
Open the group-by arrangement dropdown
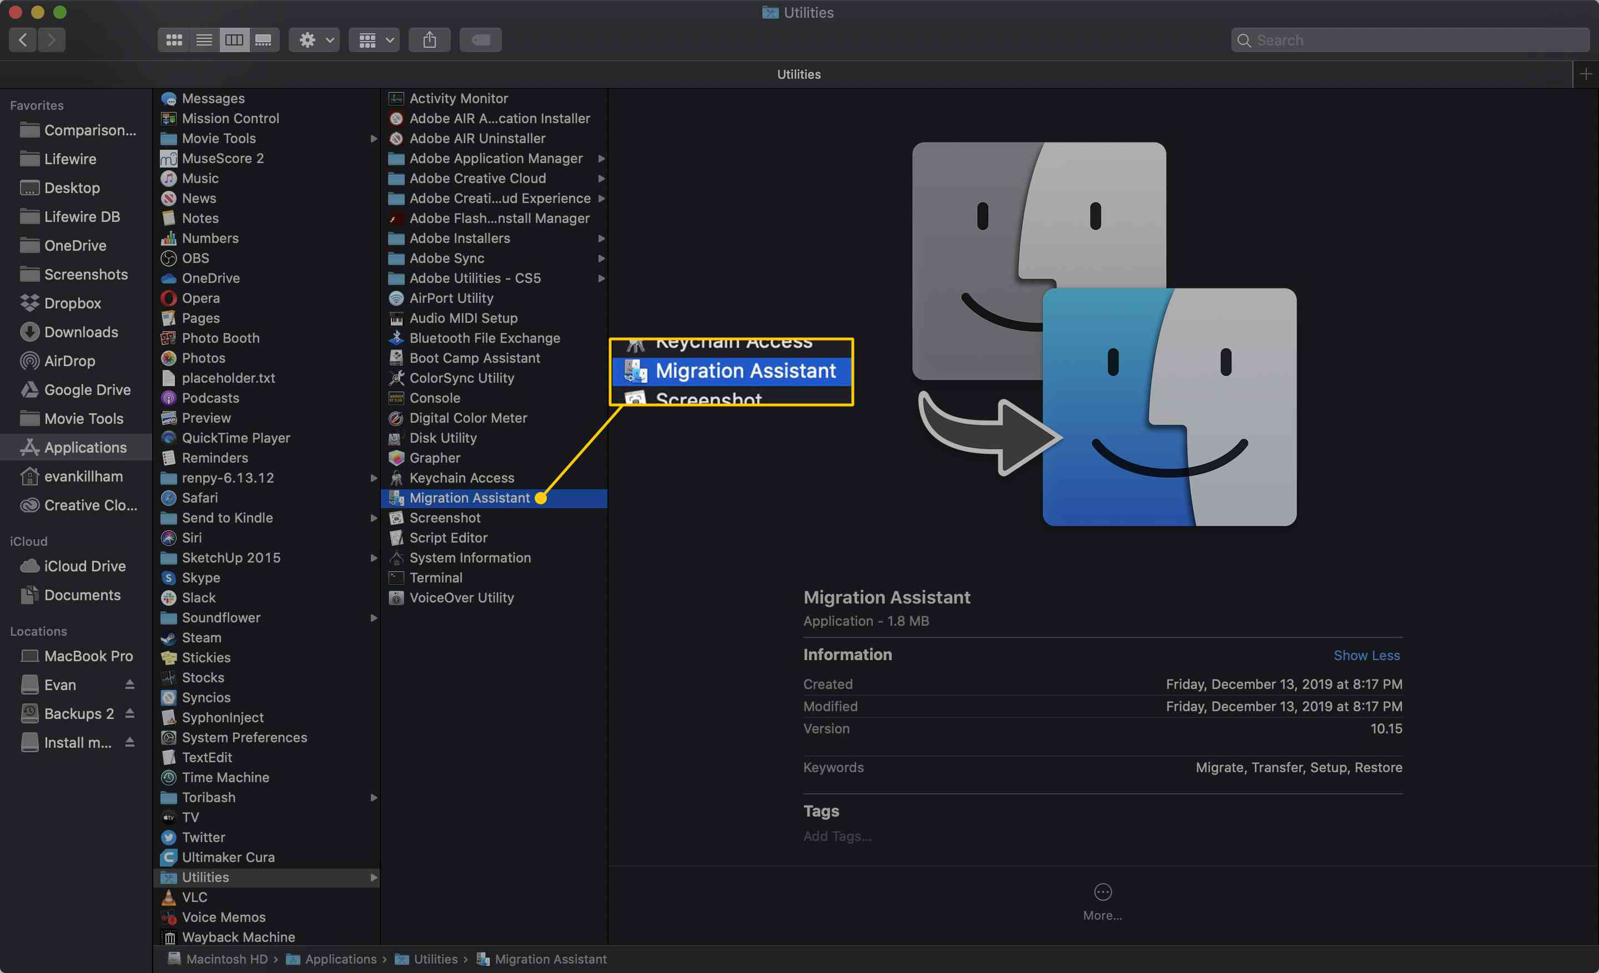[374, 40]
